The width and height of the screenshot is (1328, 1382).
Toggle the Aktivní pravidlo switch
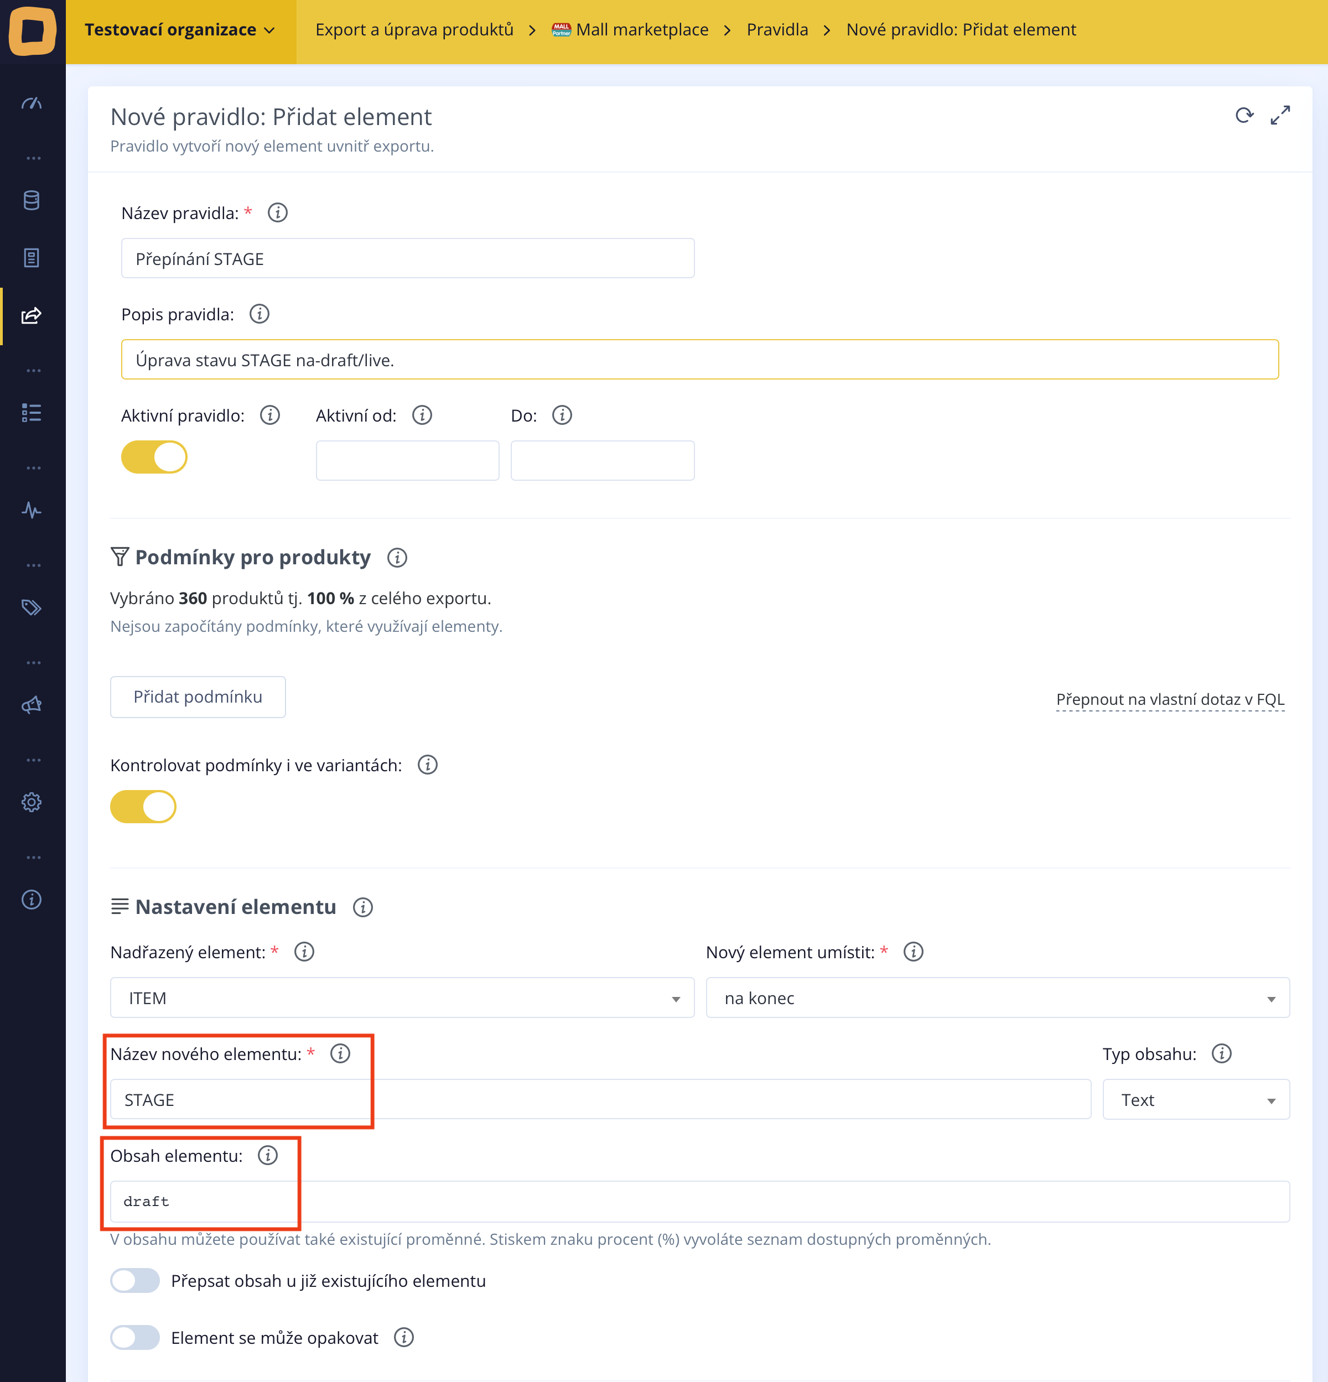tap(154, 458)
